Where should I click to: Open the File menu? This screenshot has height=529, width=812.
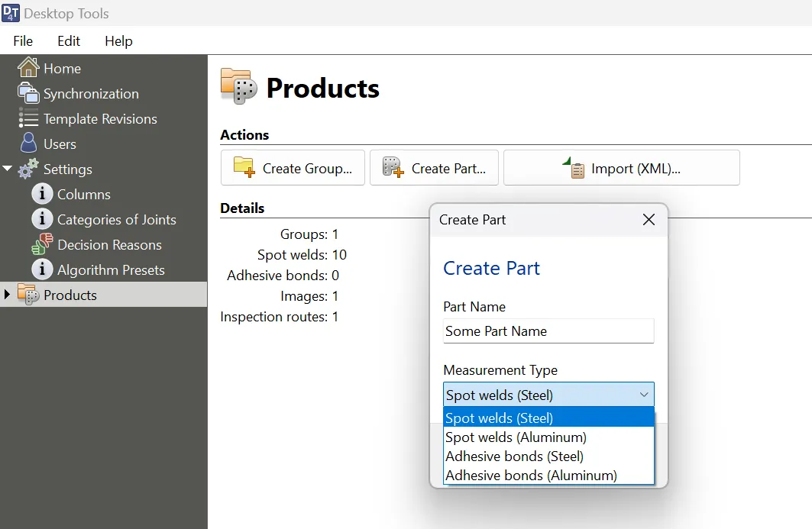[23, 40]
